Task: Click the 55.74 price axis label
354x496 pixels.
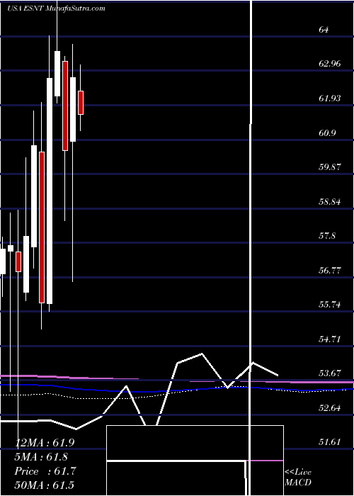Action: point(330,305)
